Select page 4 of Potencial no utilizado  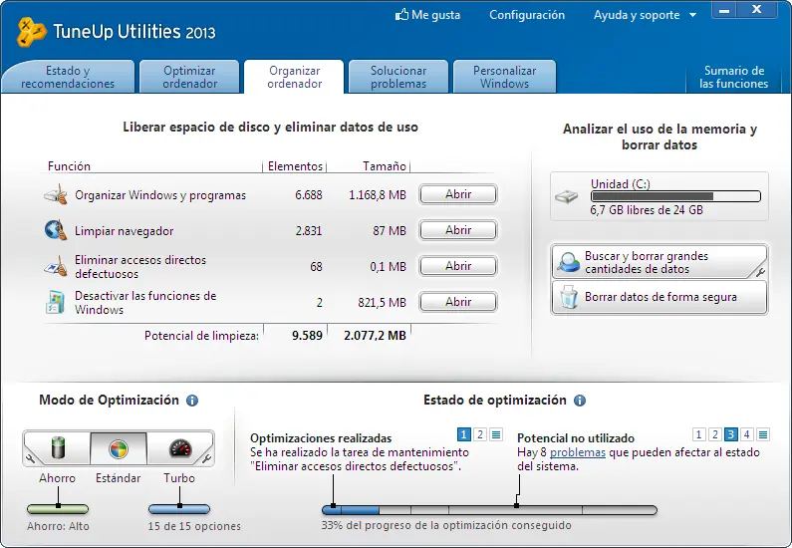[x=747, y=434]
